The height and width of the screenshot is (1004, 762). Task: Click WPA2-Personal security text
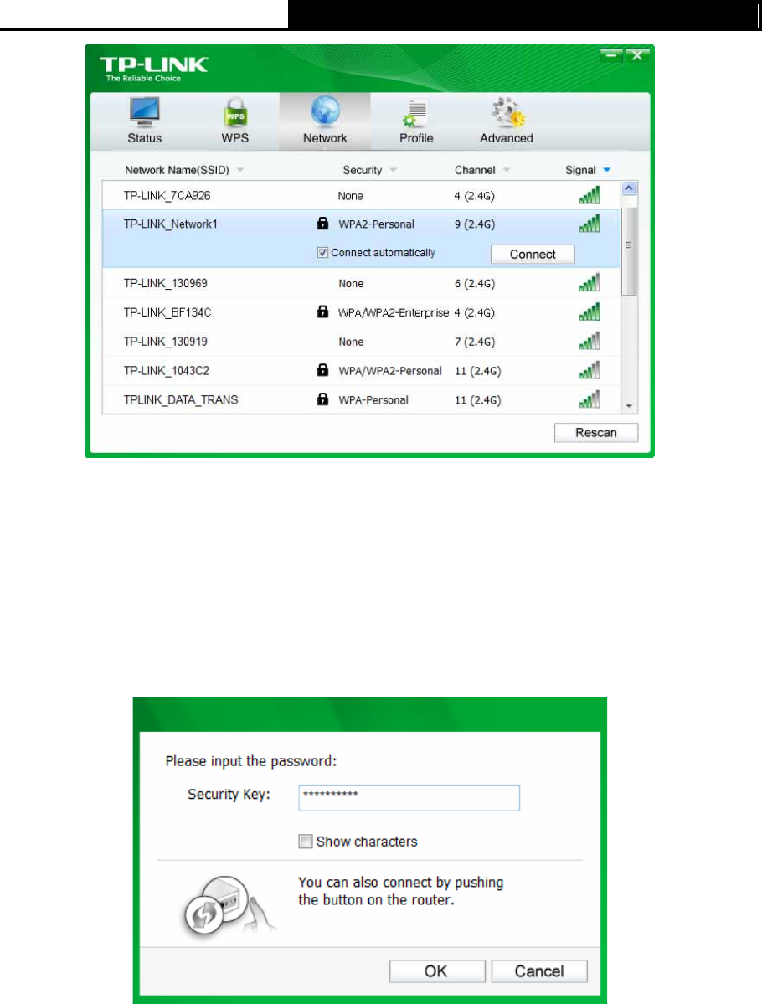point(377,224)
